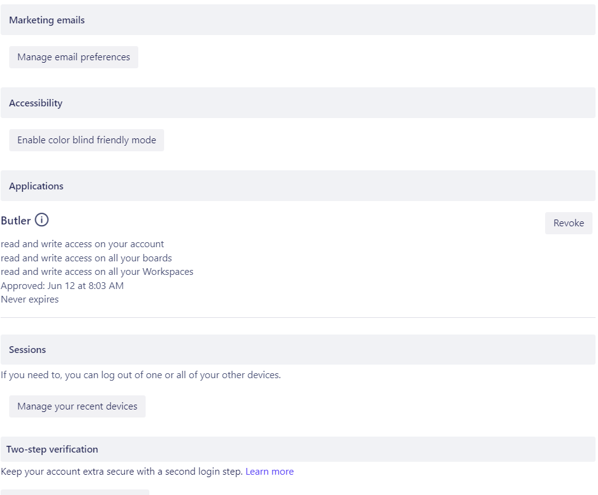This screenshot has width=598, height=495.
Task: Click the Never expires text
Action: 29,299
